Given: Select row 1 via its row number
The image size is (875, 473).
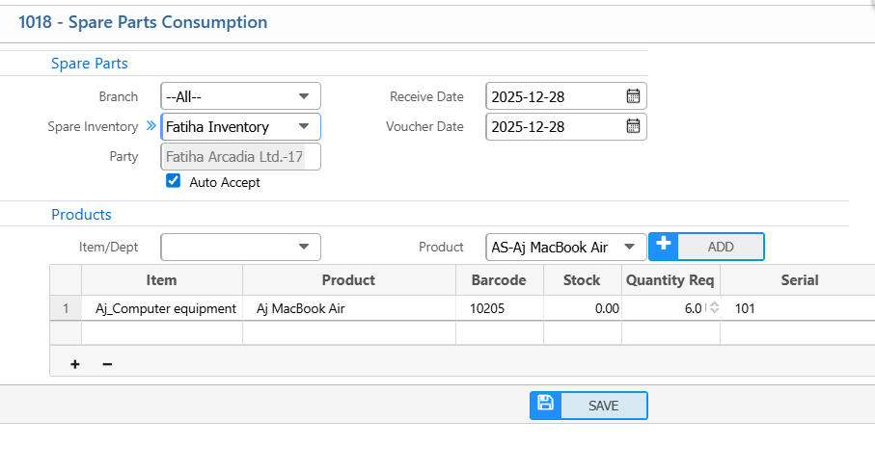Looking at the screenshot, I should coord(66,308).
